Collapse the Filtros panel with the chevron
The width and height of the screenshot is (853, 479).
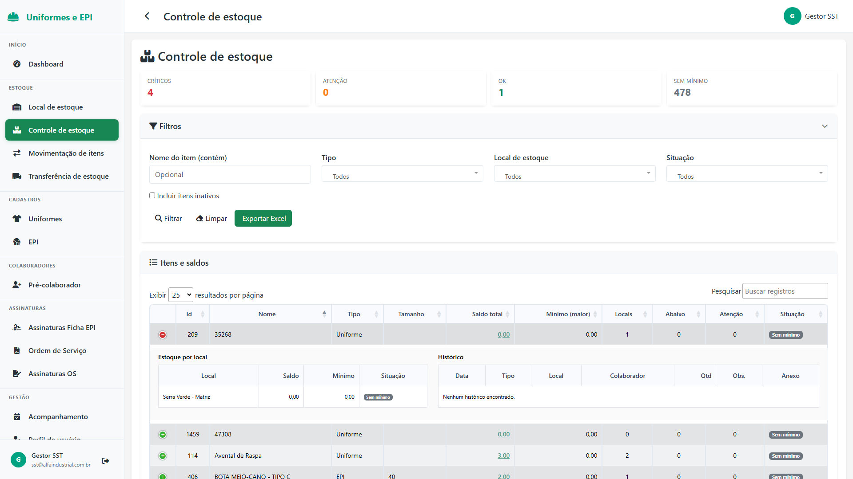pyautogui.click(x=825, y=126)
